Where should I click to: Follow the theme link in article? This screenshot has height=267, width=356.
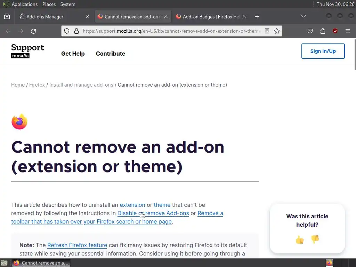click(x=162, y=205)
